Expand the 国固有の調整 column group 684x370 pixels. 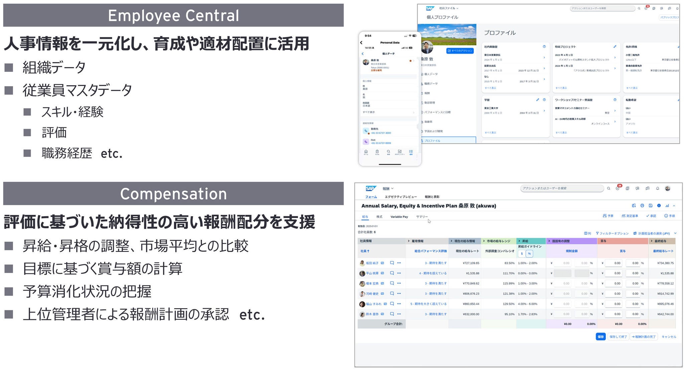click(x=549, y=241)
